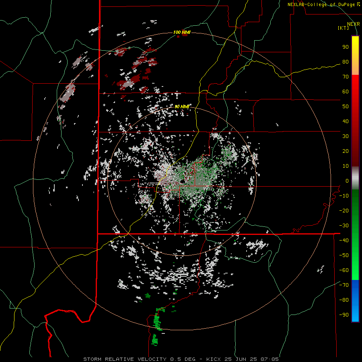Click the -40 value on the velocity scale

coord(344,241)
